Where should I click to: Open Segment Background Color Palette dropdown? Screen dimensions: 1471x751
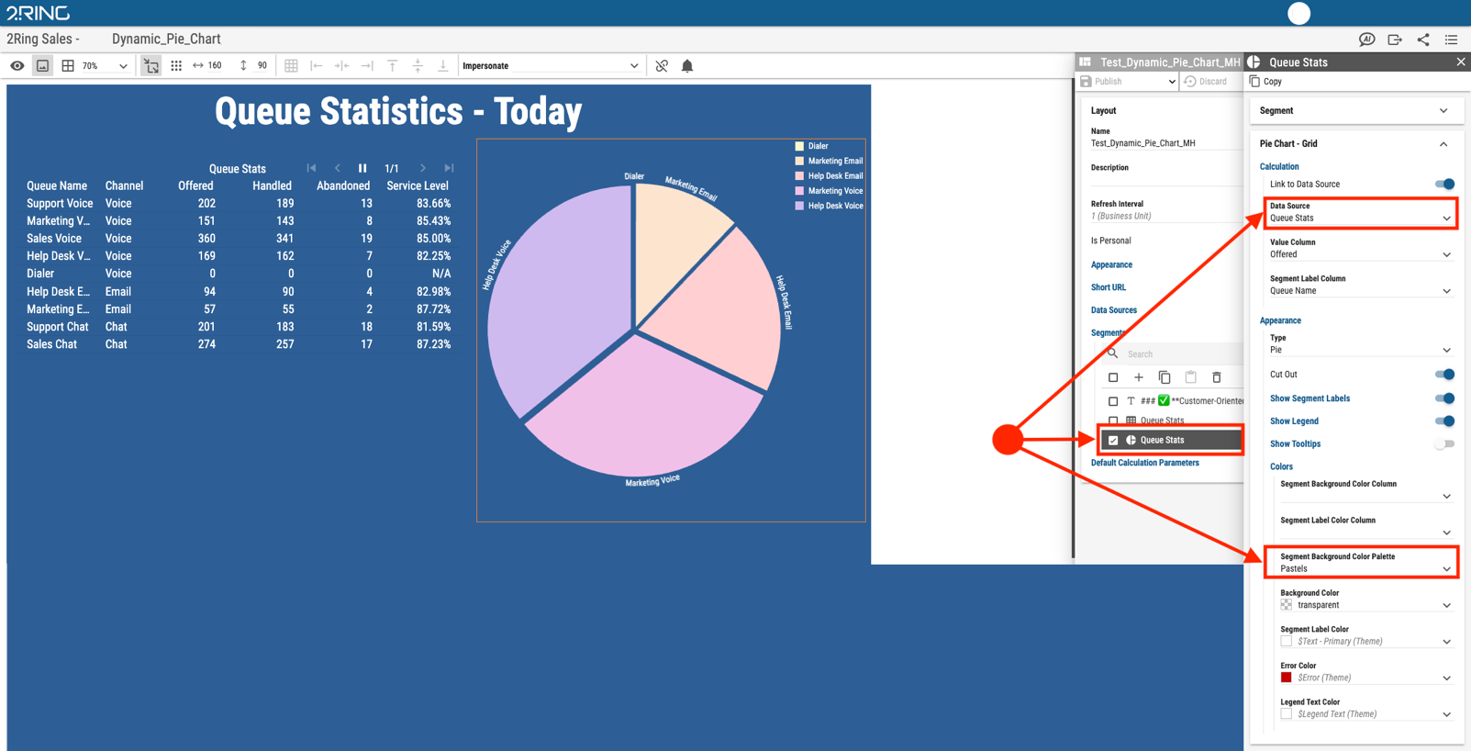(x=1361, y=563)
